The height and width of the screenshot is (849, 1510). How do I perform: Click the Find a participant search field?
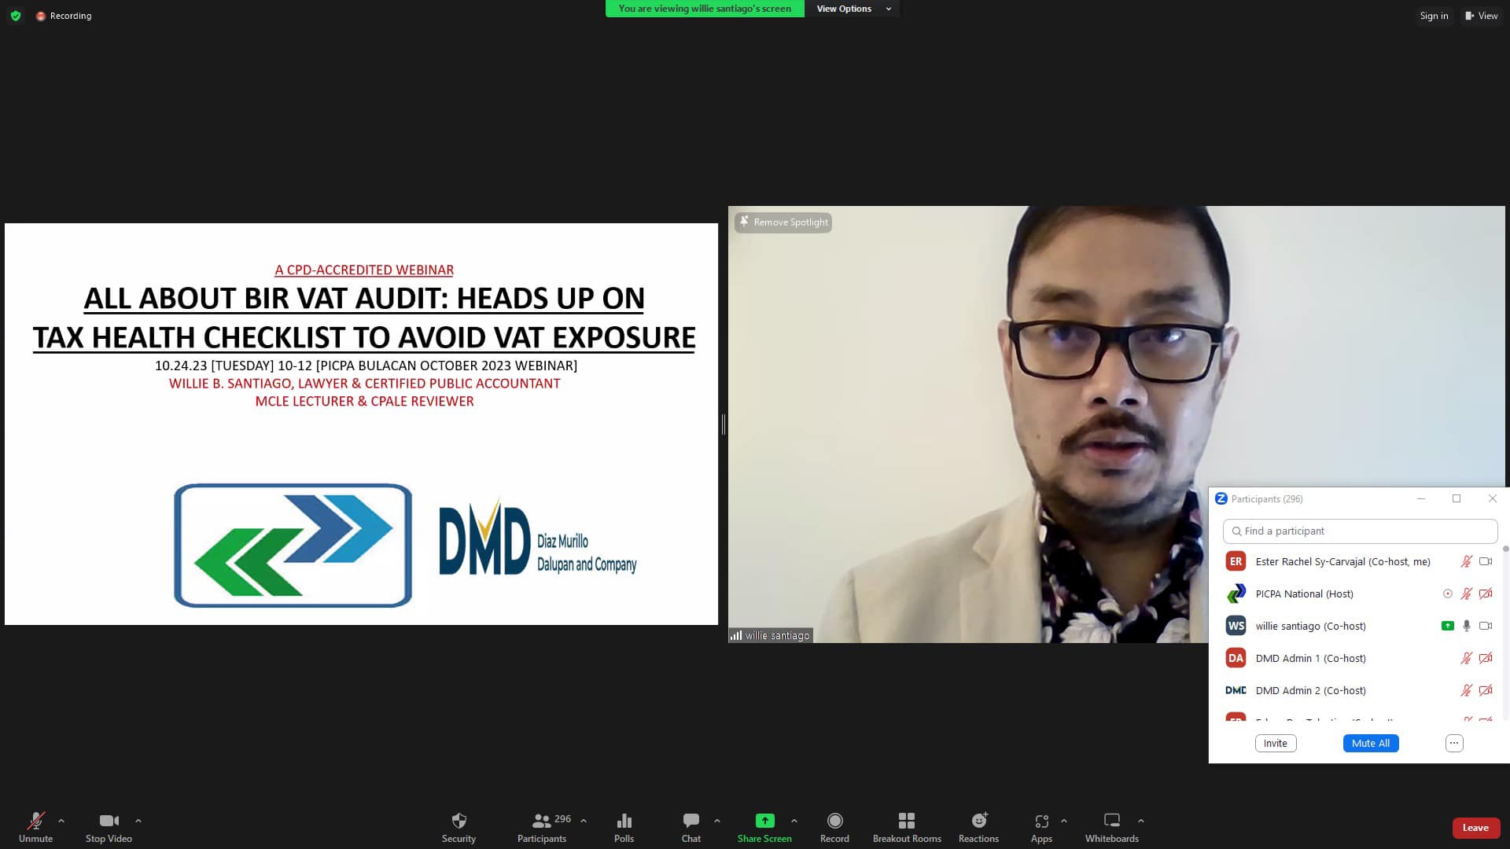tap(1360, 531)
